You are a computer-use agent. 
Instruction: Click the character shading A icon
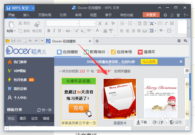point(105,31)
